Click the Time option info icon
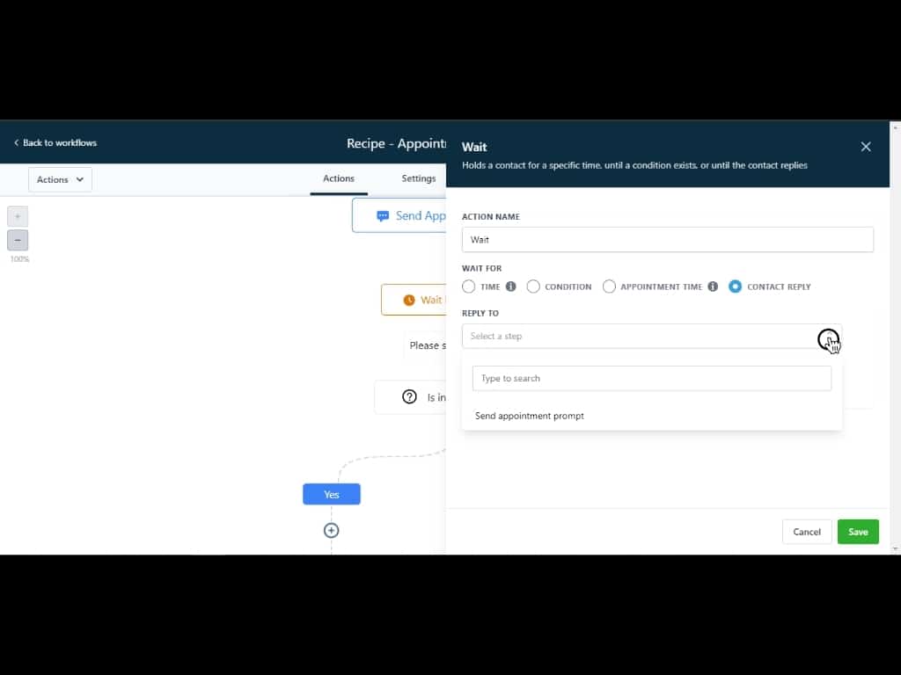901x675 pixels. coord(511,287)
